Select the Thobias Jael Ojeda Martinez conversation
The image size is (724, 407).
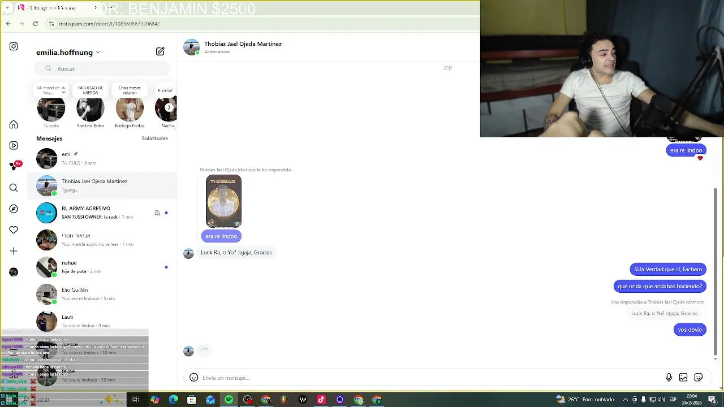(x=102, y=185)
